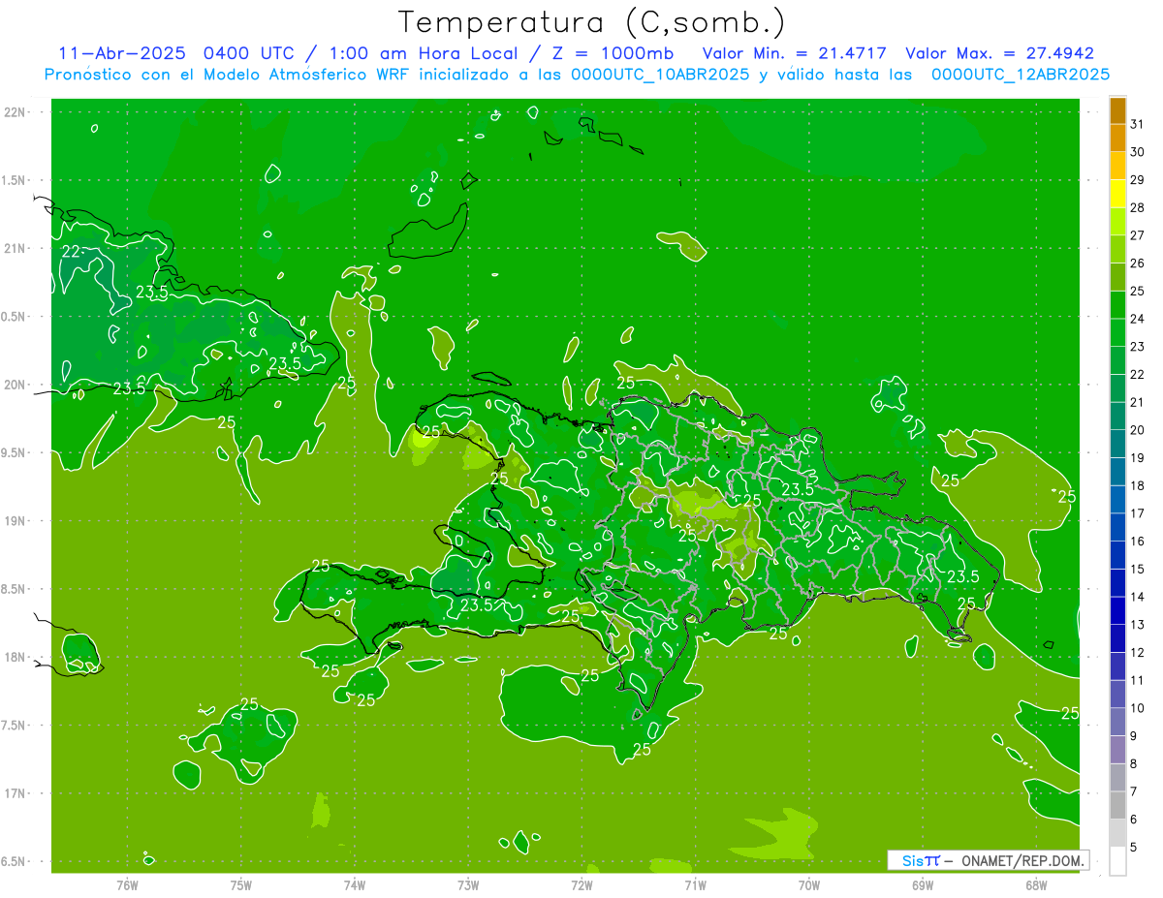
Task: Click the "69W" longitude axis label
Action: [923, 884]
